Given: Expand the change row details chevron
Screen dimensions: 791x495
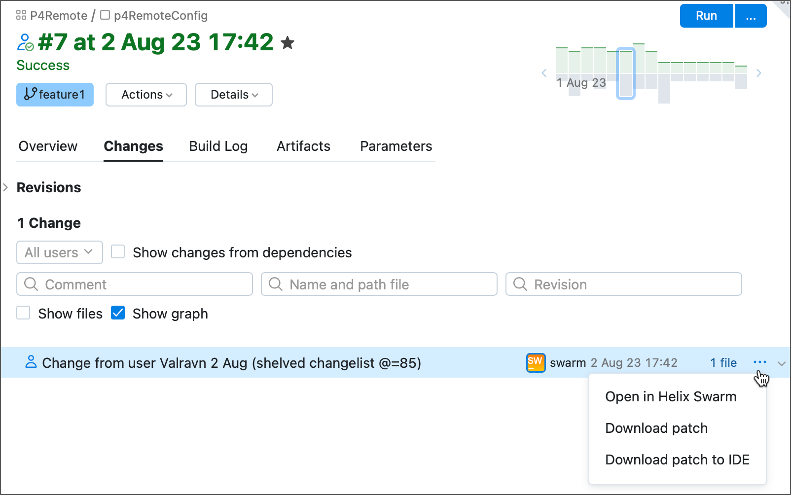Looking at the screenshot, I should (781, 363).
